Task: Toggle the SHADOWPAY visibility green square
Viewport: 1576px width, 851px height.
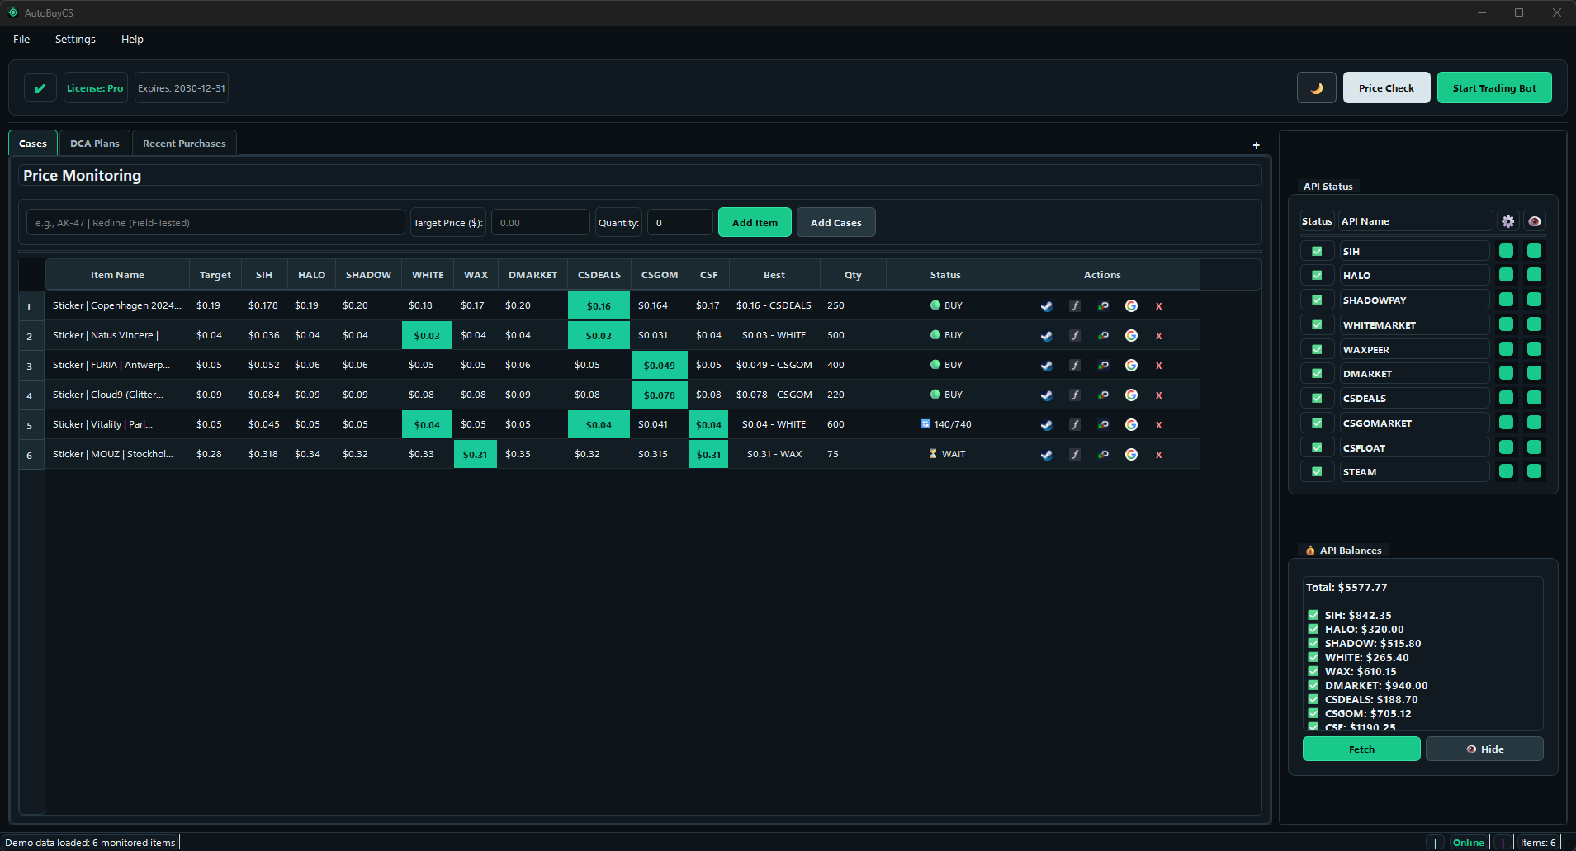Action: pyautogui.click(x=1534, y=300)
